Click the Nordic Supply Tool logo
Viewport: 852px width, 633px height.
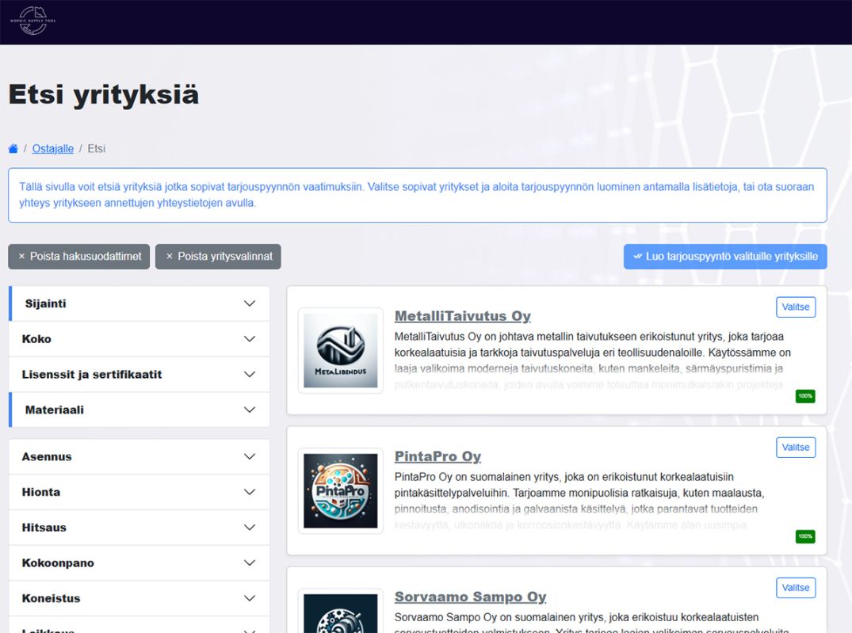point(32,21)
